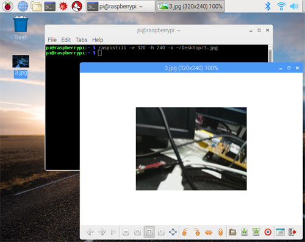Quit the image viewer
The image size is (305, 242).
click(292, 232)
